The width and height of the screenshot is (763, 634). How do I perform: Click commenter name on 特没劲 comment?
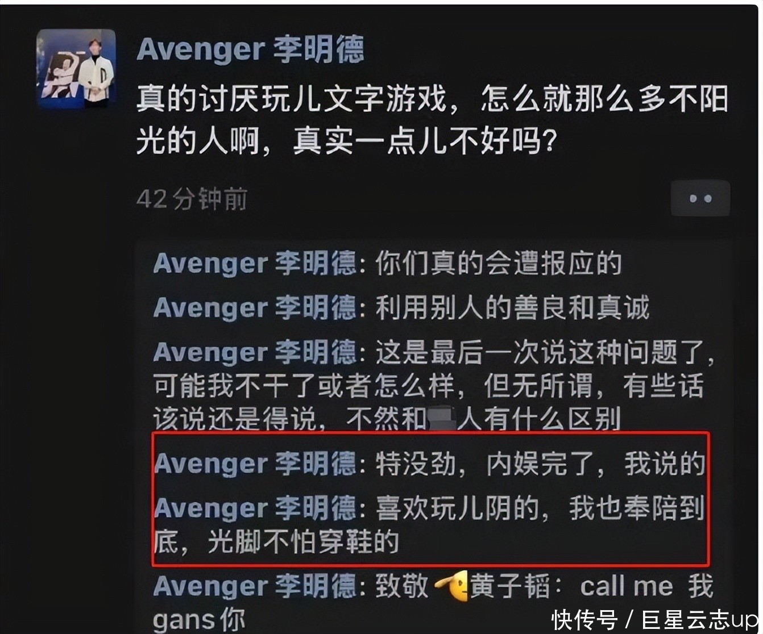pos(255,464)
